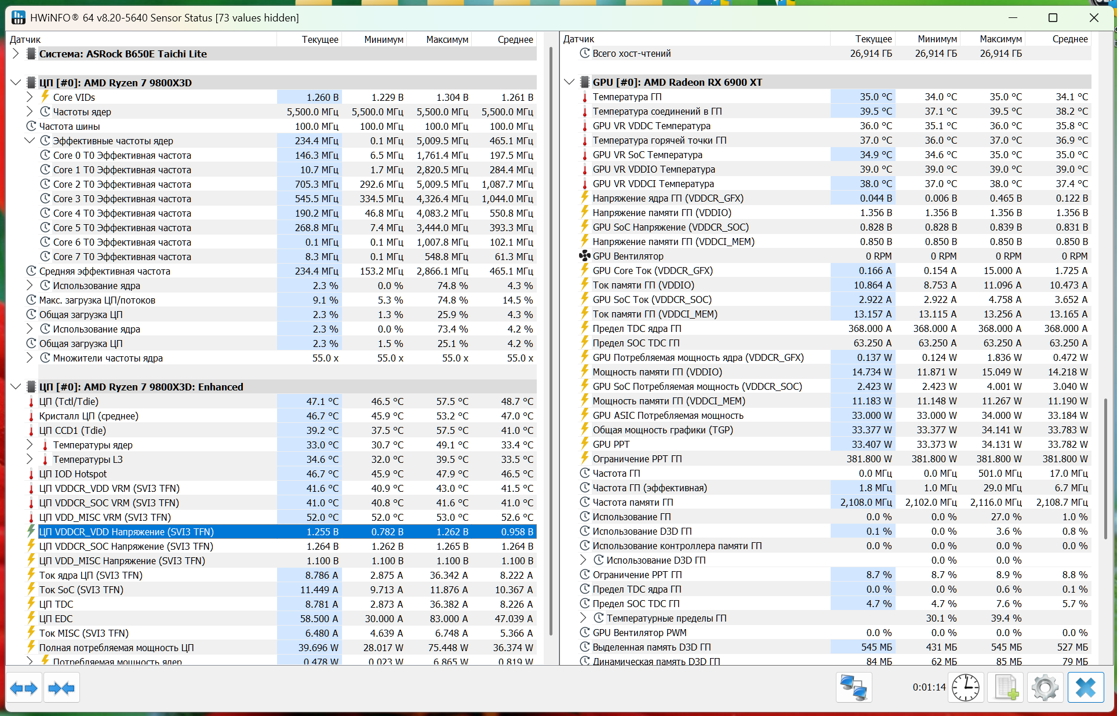The height and width of the screenshot is (716, 1117).
Task: Click the right Среднее column header
Action: click(x=1069, y=39)
